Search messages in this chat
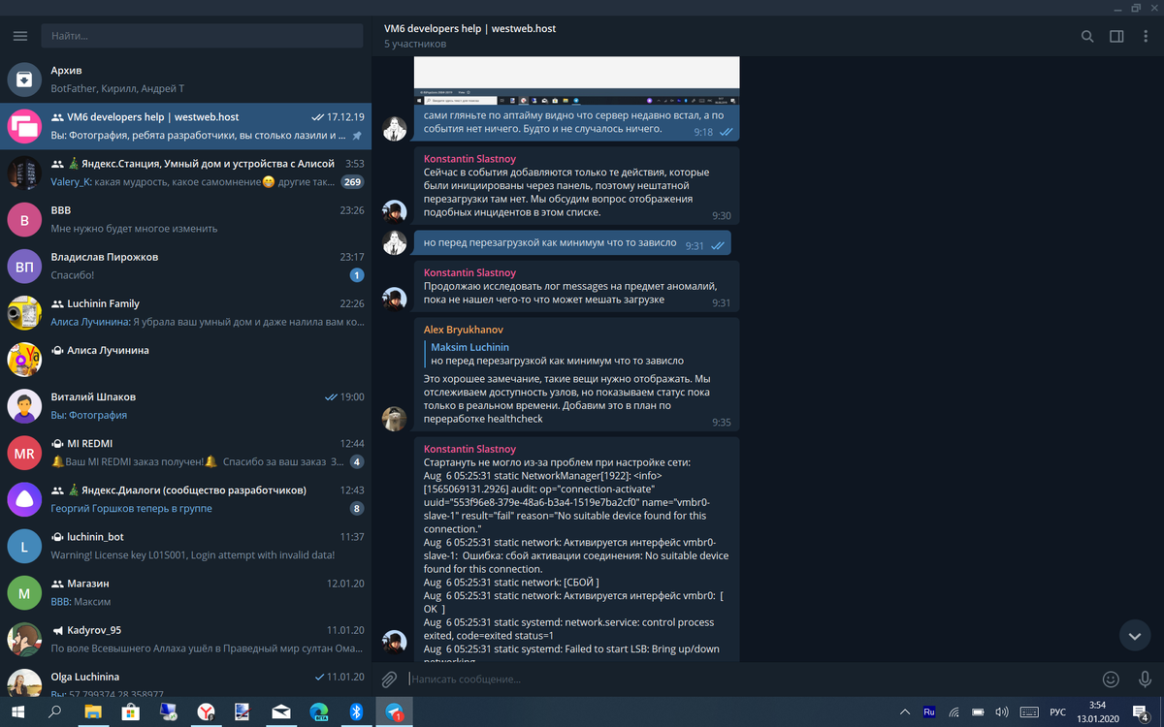 tap(1087, 37)
